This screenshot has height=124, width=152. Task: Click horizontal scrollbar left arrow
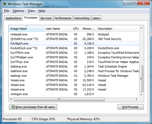(x=11, y=99)
